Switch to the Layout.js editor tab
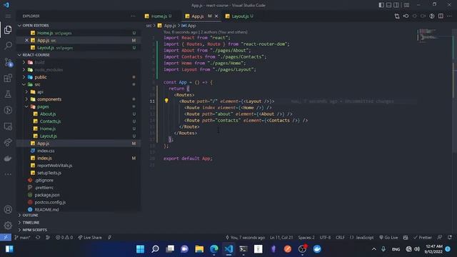This screenshot has width=457, height=257. 240,16
